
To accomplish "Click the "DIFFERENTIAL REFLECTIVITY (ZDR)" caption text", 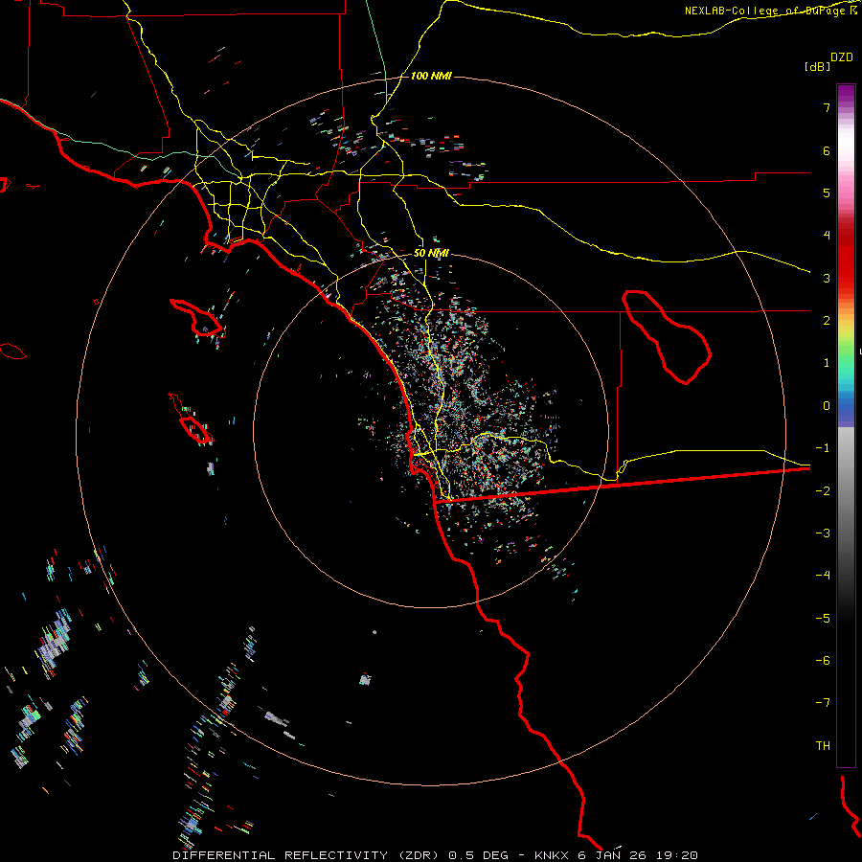I will point(306,855).
